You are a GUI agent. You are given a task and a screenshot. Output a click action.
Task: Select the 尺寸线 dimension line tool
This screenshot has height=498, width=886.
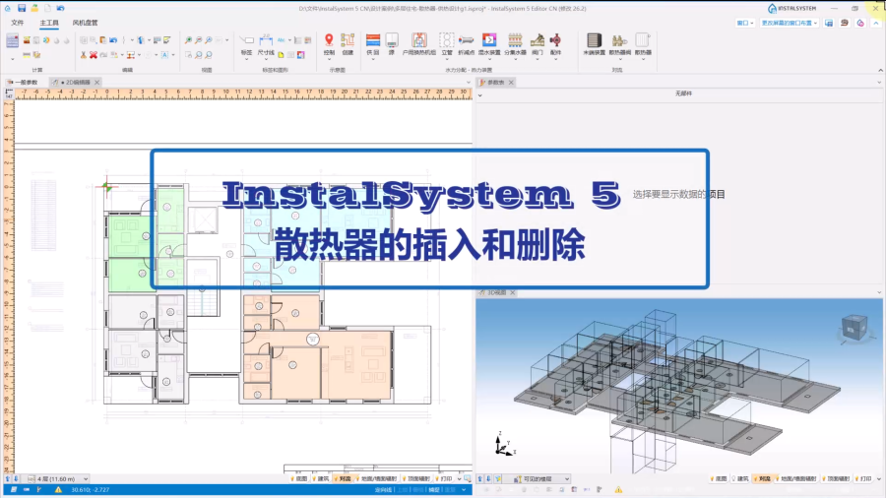pos(266,44)
